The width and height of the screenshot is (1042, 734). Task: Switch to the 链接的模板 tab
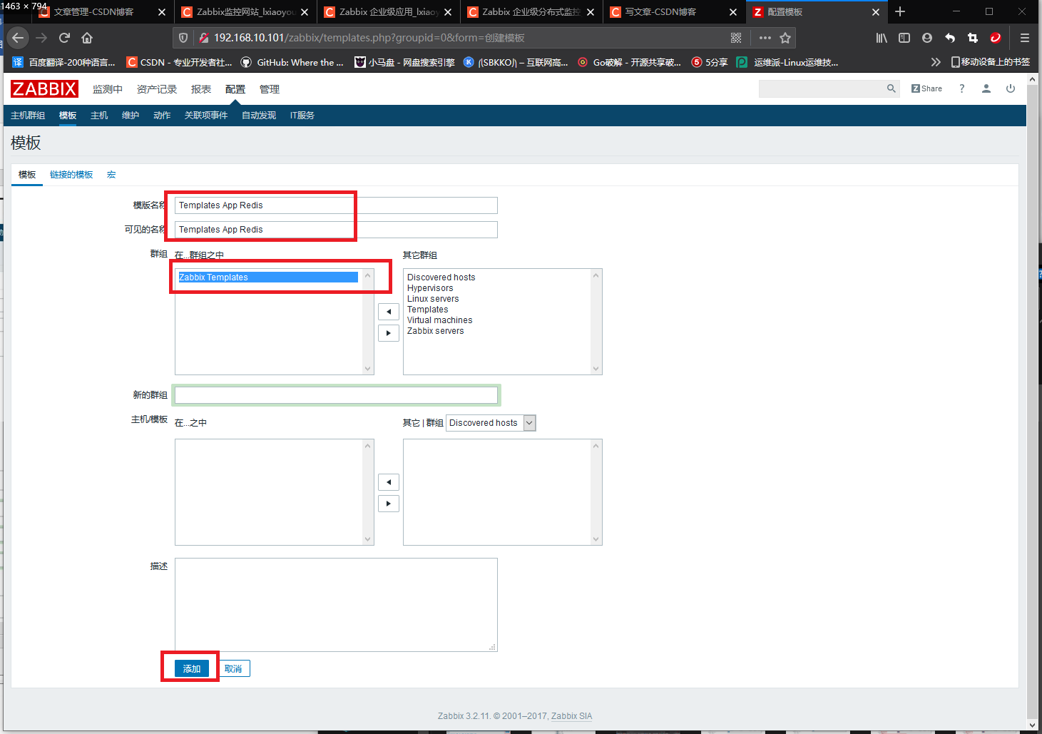tap(71, 175)
